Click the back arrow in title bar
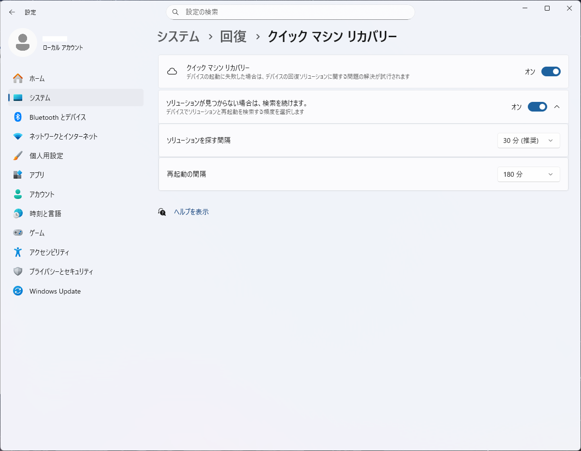Image resolution: width=581 pixels, height=451 pixels. (x=12, y=12)
